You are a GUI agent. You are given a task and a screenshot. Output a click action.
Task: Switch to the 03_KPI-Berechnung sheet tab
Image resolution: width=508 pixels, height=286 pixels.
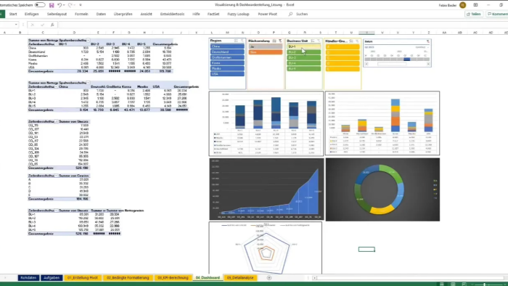173,277
